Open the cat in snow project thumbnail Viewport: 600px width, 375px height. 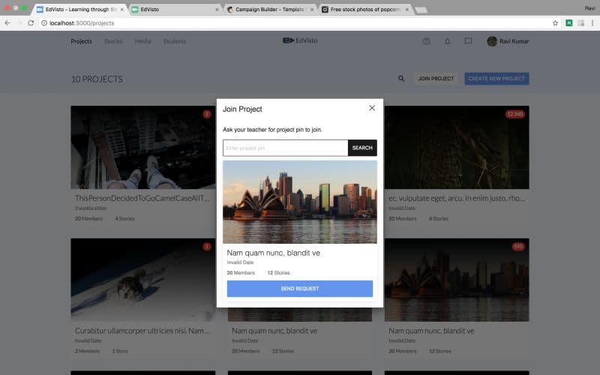[x=142, y=280]
